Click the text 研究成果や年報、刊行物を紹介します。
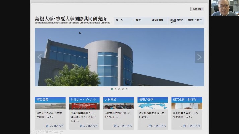The width and height of the screenshot is (239, 134). [186, 115]
